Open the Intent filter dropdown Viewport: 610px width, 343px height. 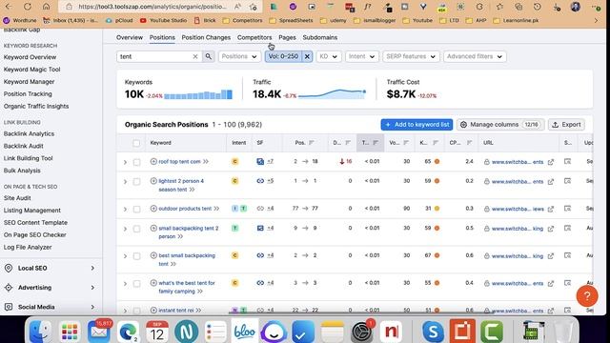click(361, 56)
